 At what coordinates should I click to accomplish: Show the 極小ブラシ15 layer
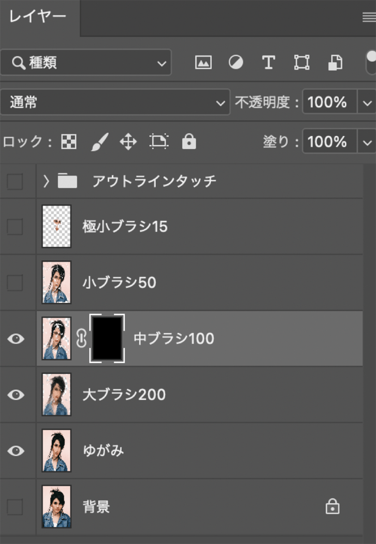(15, 227)
